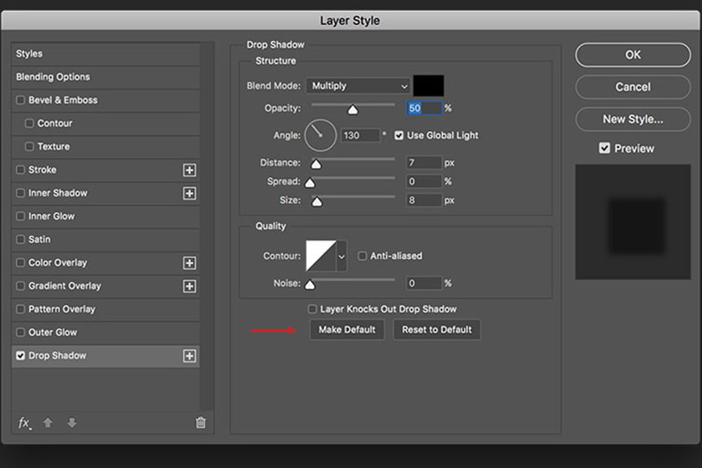Click the Opacity slider handle
Screen dimensions: 702x468
353,109
